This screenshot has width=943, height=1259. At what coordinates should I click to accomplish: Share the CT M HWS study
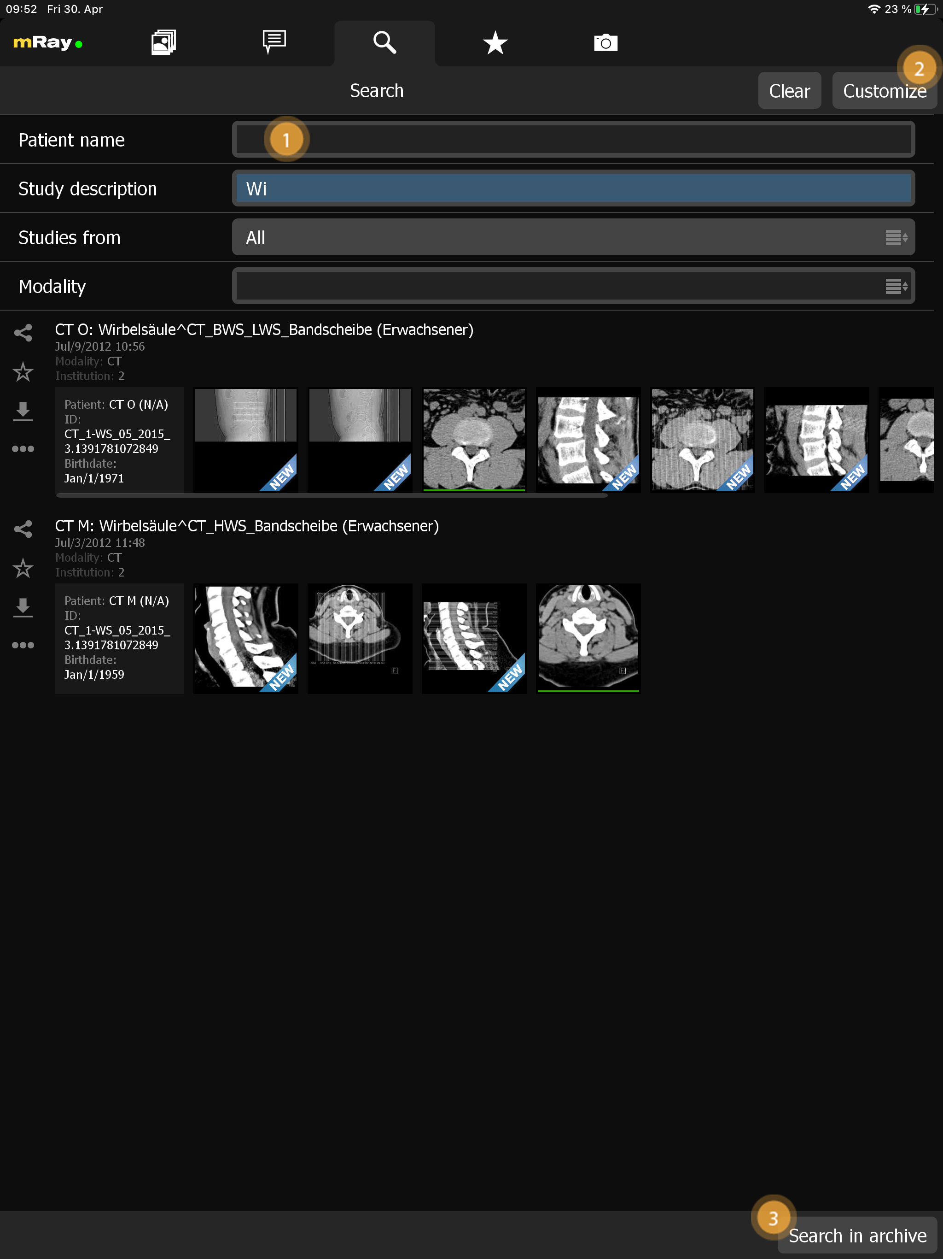(23, 529)
